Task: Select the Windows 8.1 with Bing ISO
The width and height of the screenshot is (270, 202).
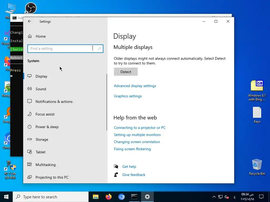Action: [x=257, y=90]
